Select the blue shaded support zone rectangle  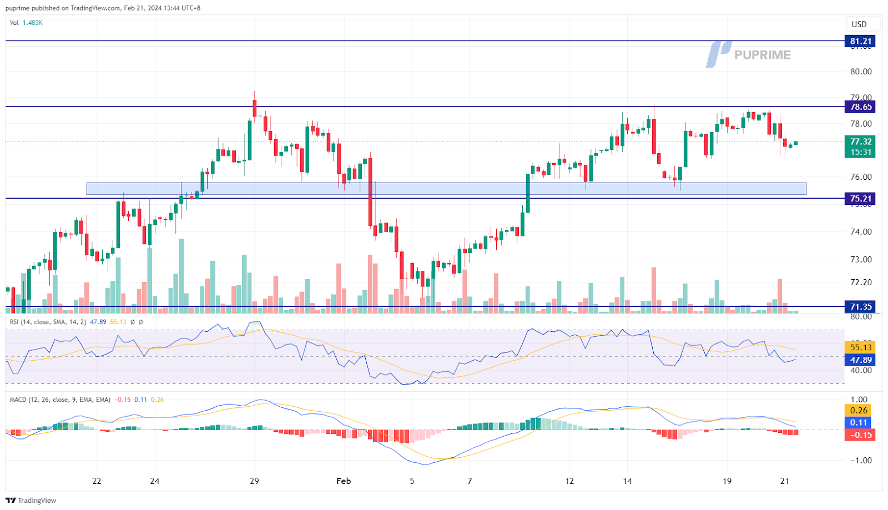tap(446, 189)
